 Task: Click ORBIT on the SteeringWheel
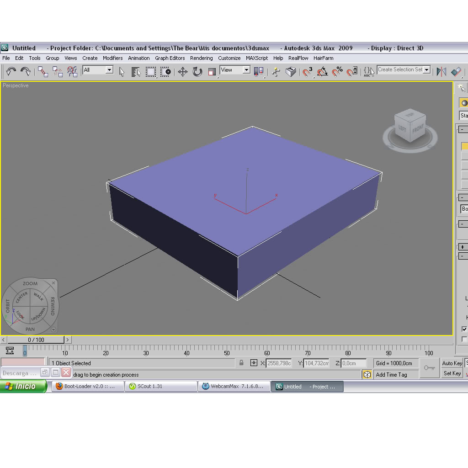[x=7, y=306]
